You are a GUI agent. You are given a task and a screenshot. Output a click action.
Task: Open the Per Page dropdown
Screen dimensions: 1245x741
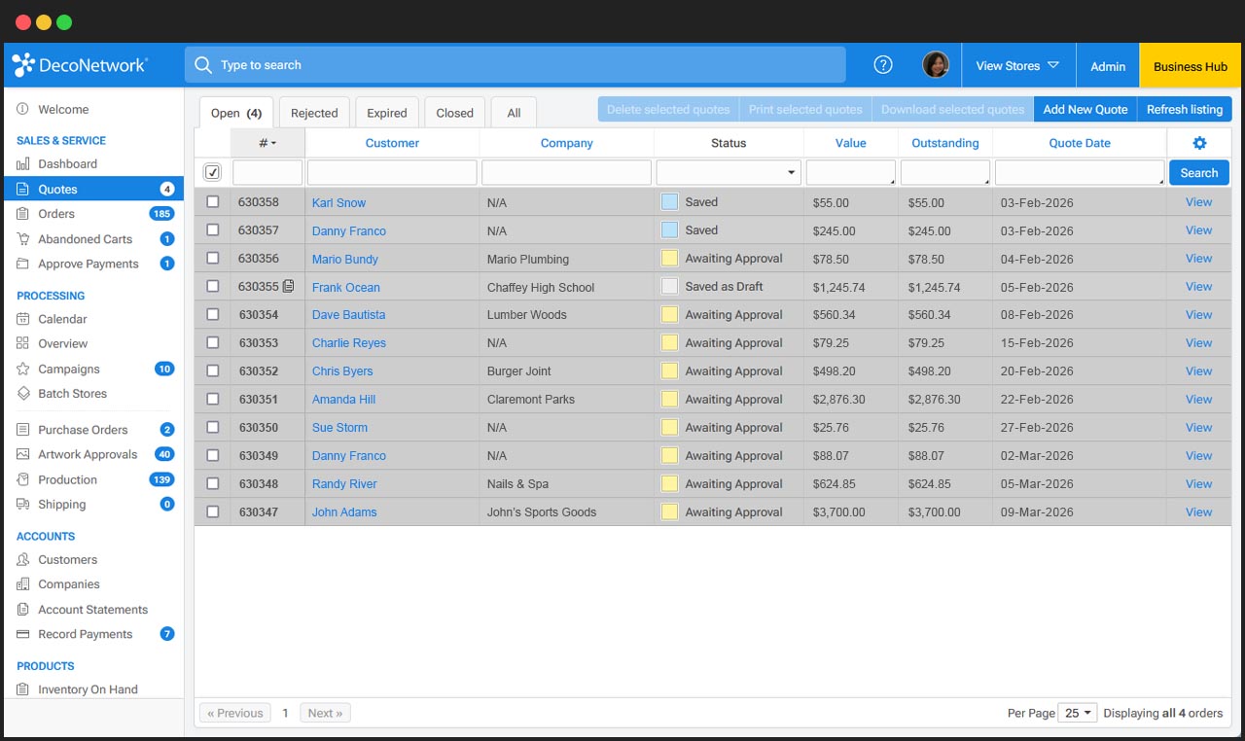1076,712
